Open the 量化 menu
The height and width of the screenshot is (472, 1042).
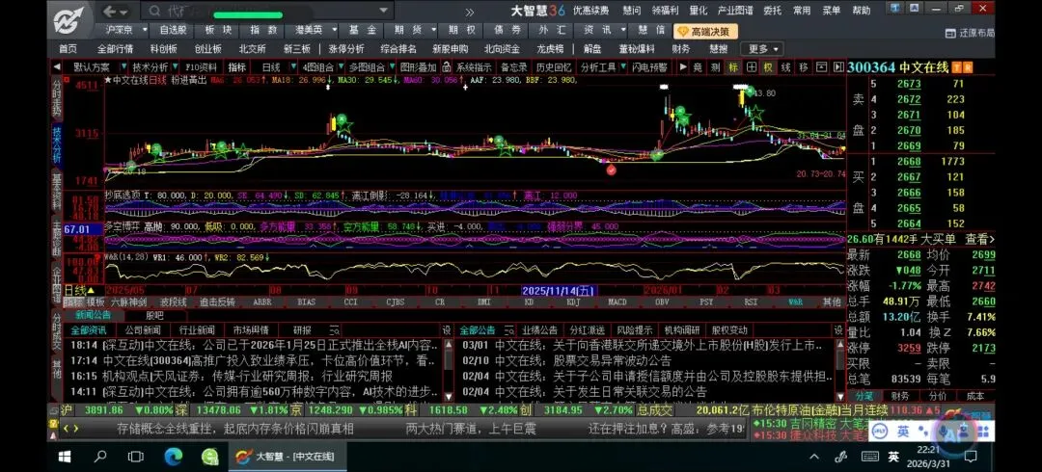tap(698, 11)
